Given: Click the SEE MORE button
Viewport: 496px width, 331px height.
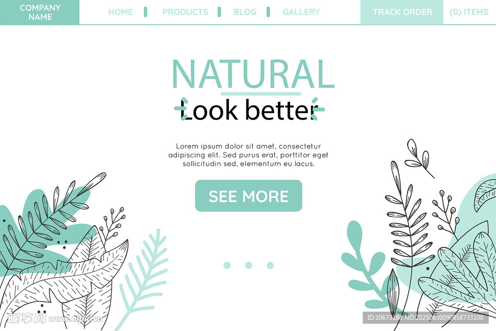Looking at the screenshot, I should [x=248, y=196].
